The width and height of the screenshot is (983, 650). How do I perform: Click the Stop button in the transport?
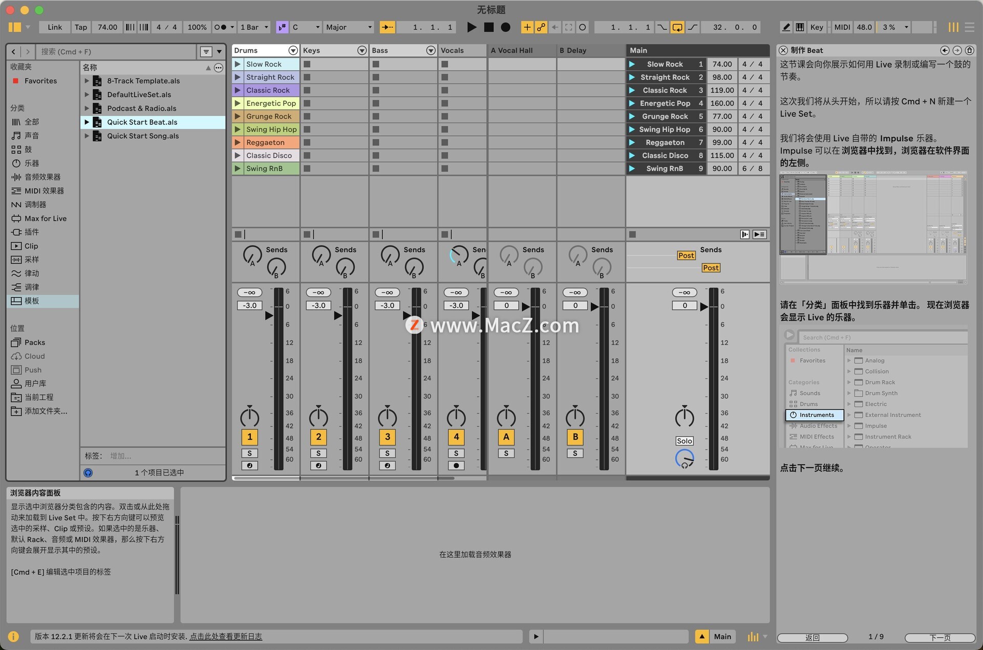pos(488,27)
